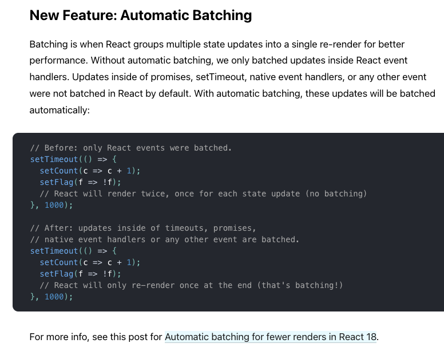Image resolution: width=444 pixels, height=351 pixels.
Task: Click the 'React will render twice' comment
Action: point(203,194)
